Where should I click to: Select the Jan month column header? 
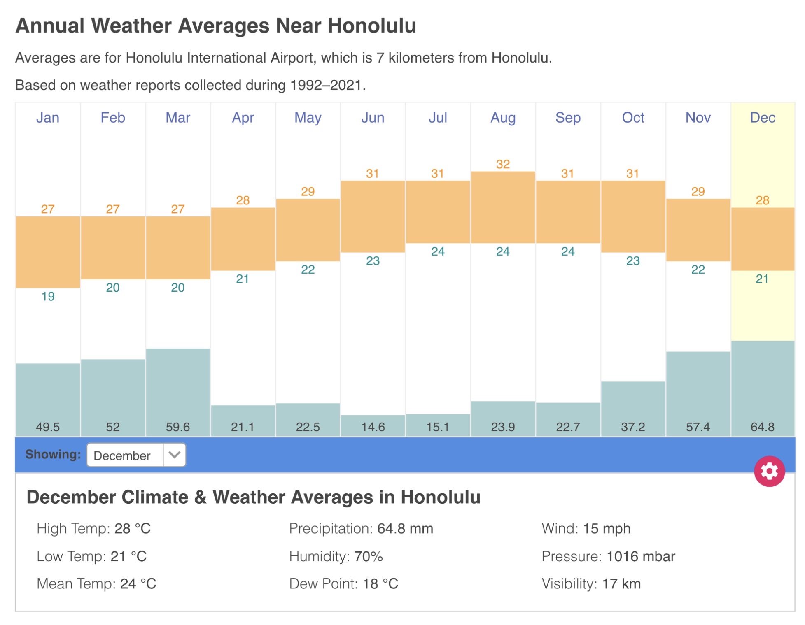click(48, 118)
